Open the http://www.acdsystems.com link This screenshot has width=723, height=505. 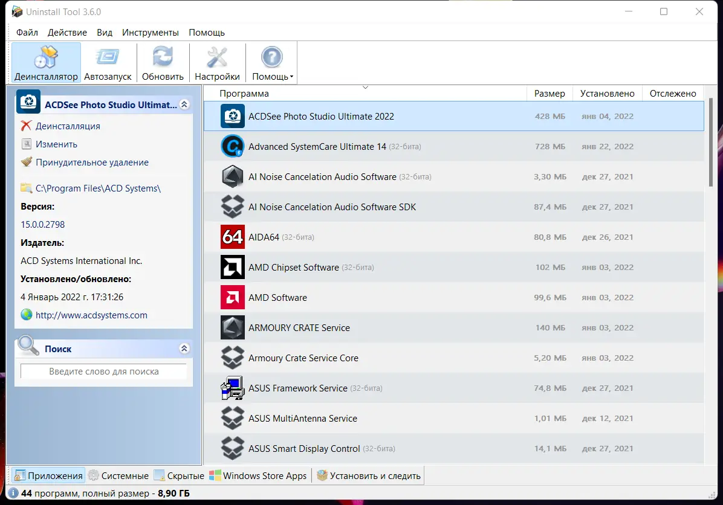click(91, 315)
